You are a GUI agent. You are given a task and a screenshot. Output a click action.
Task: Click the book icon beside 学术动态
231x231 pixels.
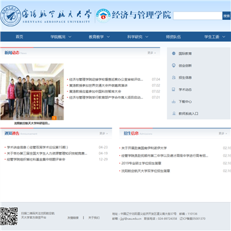(174, 89)
